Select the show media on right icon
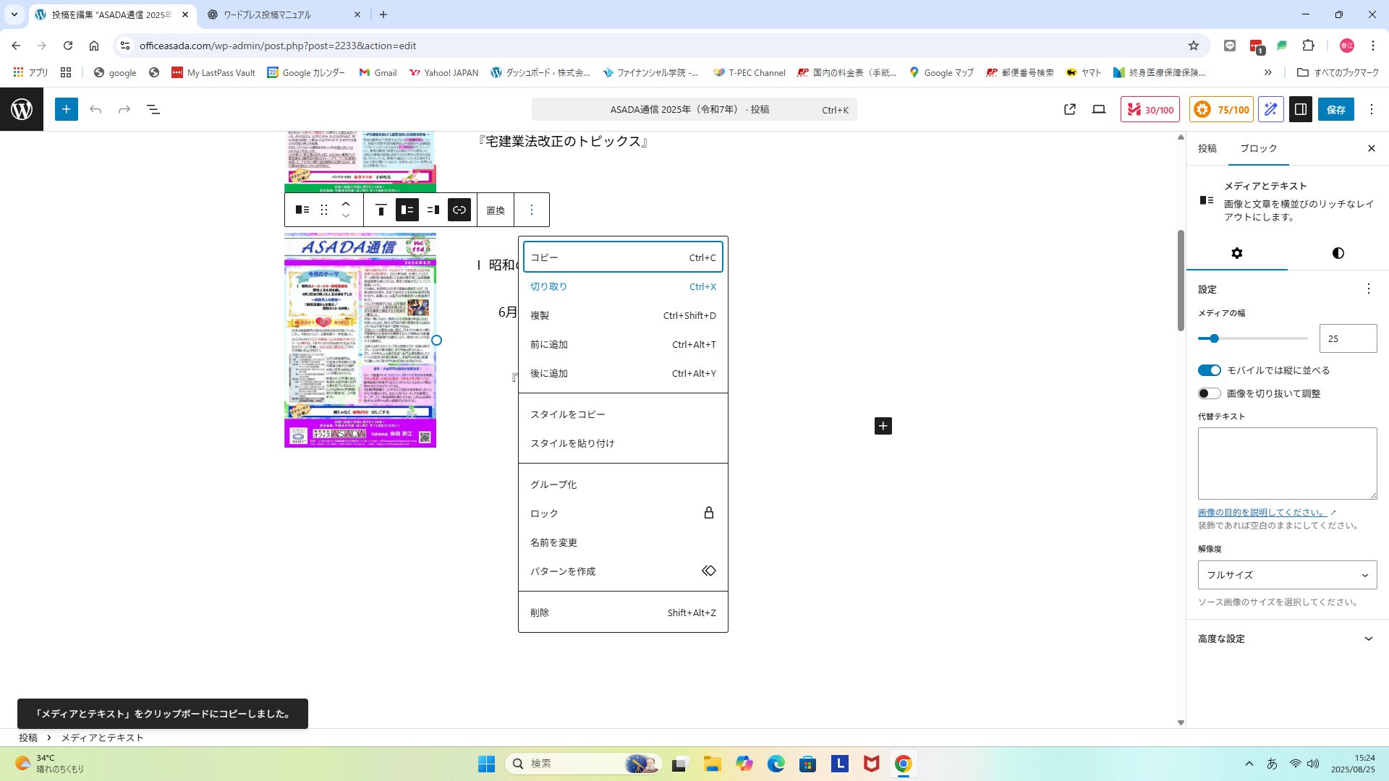Viewport: 1389px width, 781px height. click(433, 210)
